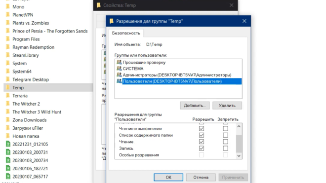Select the 20230103_200734 file name

[30, 160]
